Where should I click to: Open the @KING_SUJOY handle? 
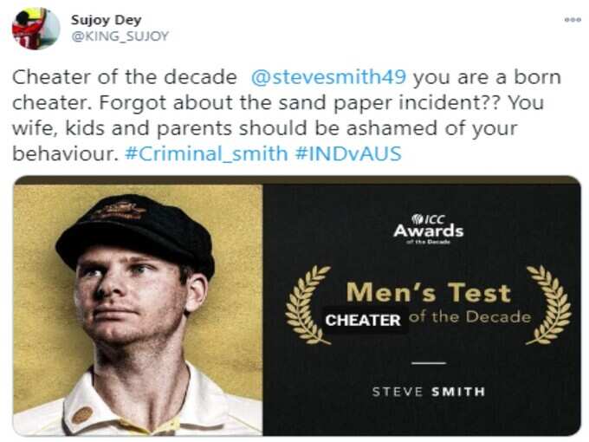click(x=120, y=36)
